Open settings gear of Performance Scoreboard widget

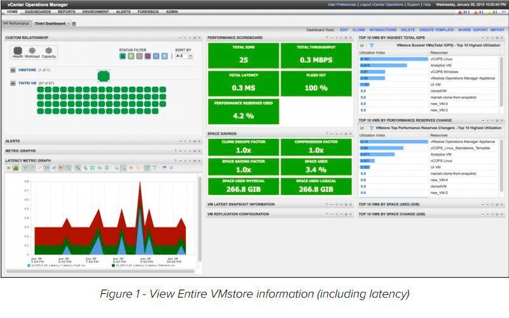tap(345, 38)
